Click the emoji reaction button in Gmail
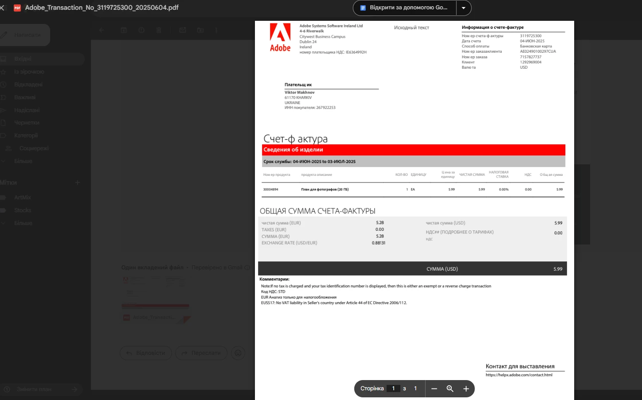This screenshot has height=400, width=642. coord(238,353)
